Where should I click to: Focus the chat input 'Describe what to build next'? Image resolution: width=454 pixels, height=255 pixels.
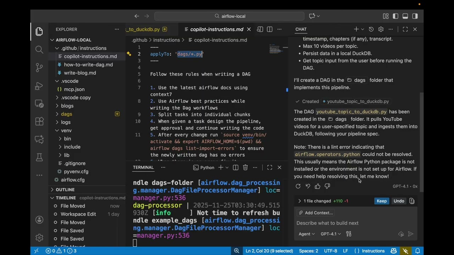(x=355, y=223)
